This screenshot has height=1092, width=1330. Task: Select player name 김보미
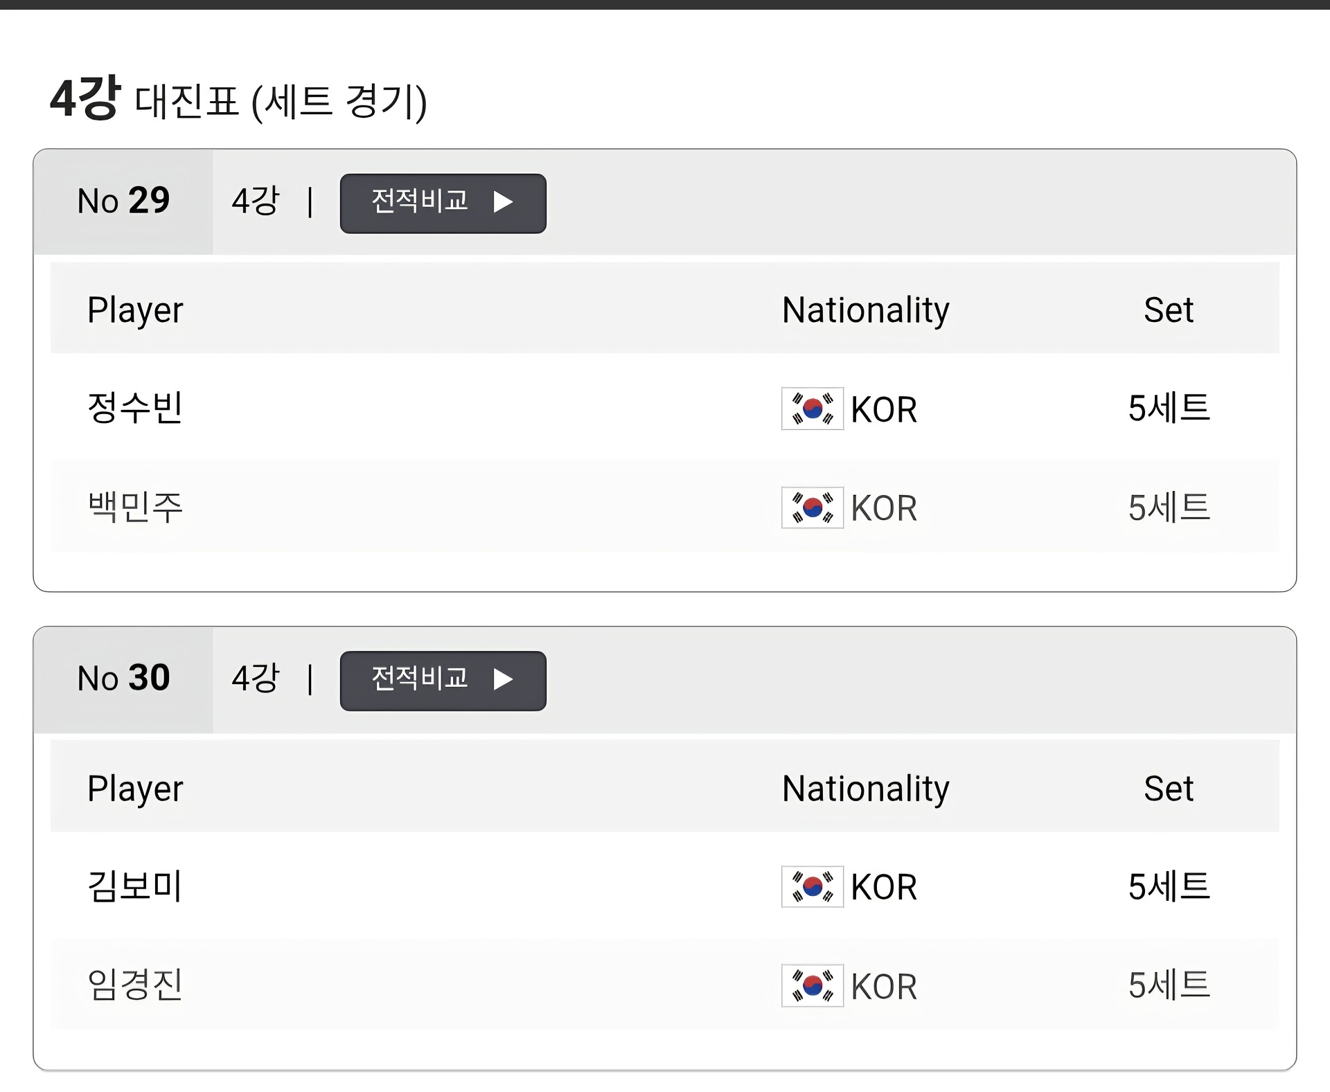point(135,886)
